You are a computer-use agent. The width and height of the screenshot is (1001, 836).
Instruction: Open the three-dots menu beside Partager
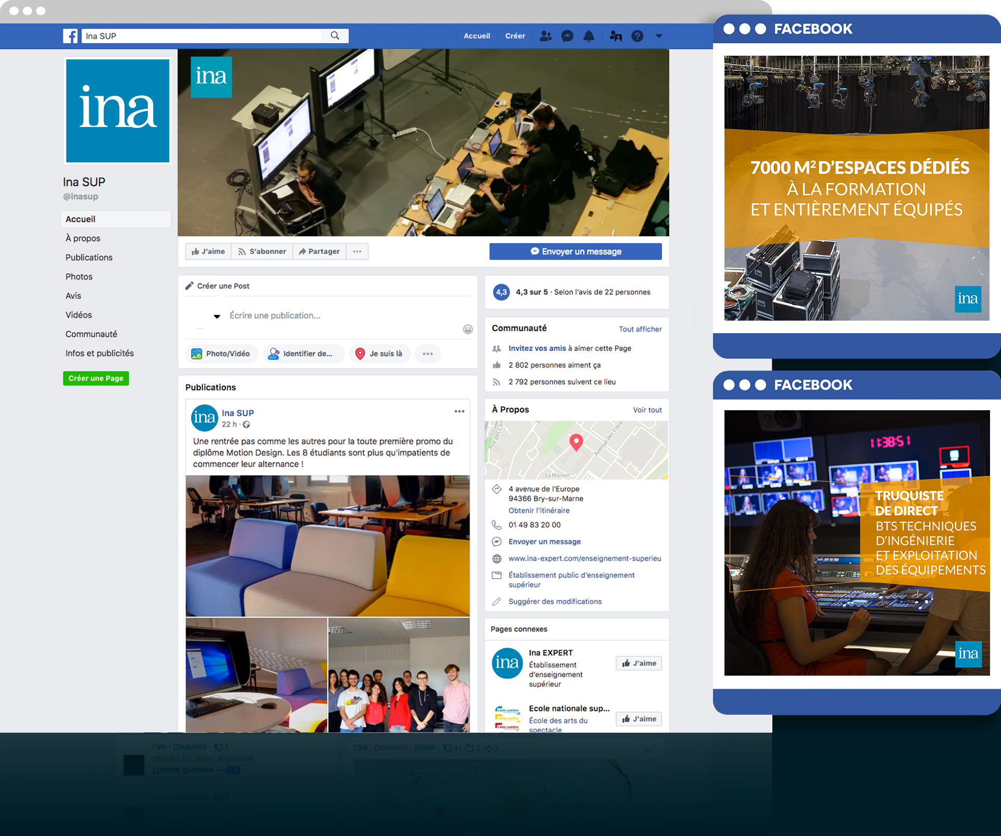pos(357,251)
